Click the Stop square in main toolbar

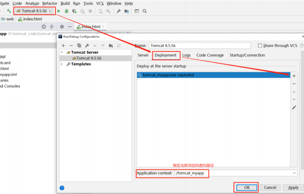pyautogui.click(x=90, y=11)
